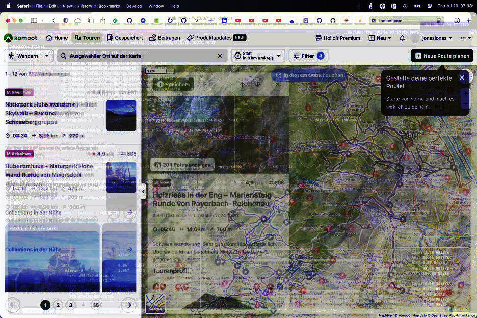Click the Speichern tour button

click(x=173, y=85)
